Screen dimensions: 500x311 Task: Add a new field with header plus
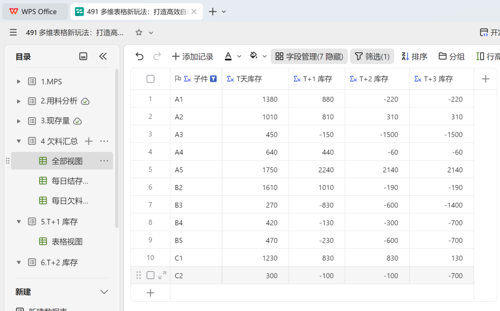coord(486,79)
